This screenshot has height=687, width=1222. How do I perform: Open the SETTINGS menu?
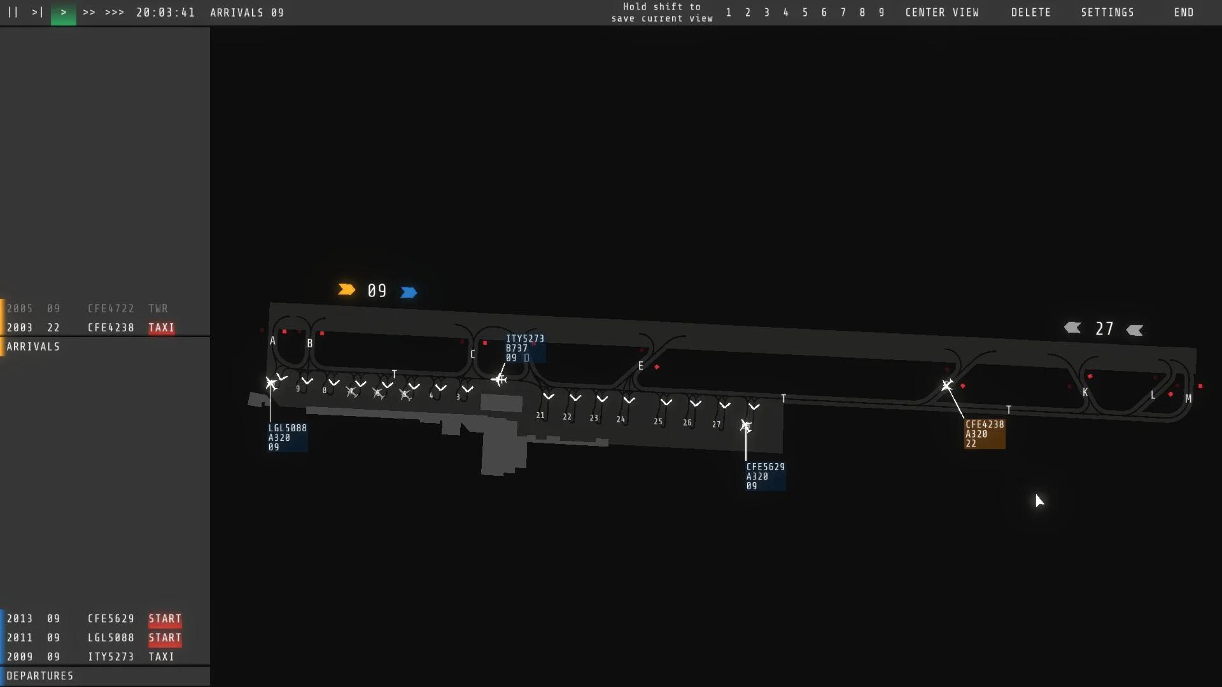[x=1107, y=12]
